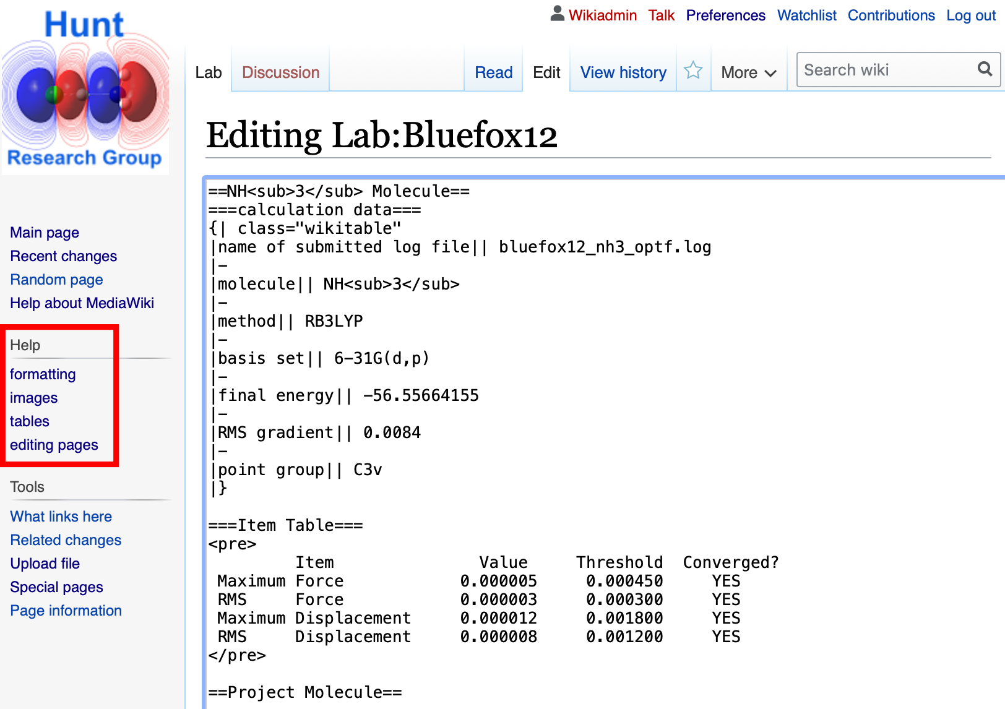1005x709 pixels.
Task: Switch to the Discussion tab
Action: (280, 72)
